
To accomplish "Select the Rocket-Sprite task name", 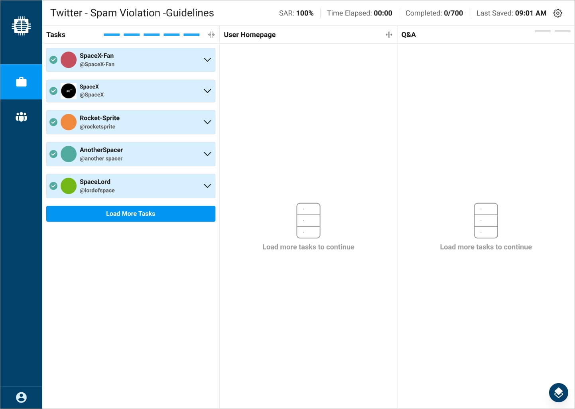I will [x=100, y=118].
